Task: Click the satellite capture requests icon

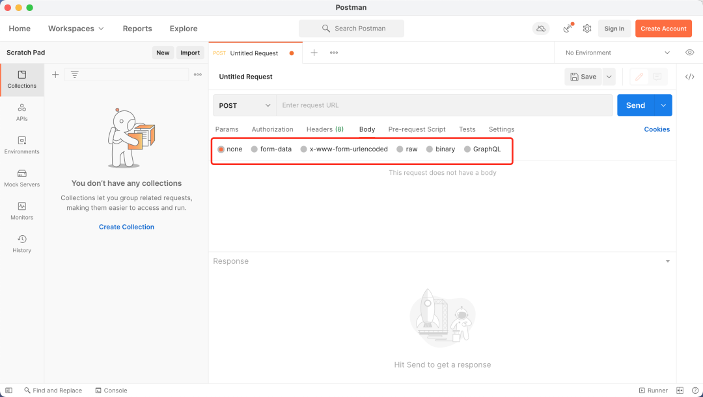Action: 568,28
